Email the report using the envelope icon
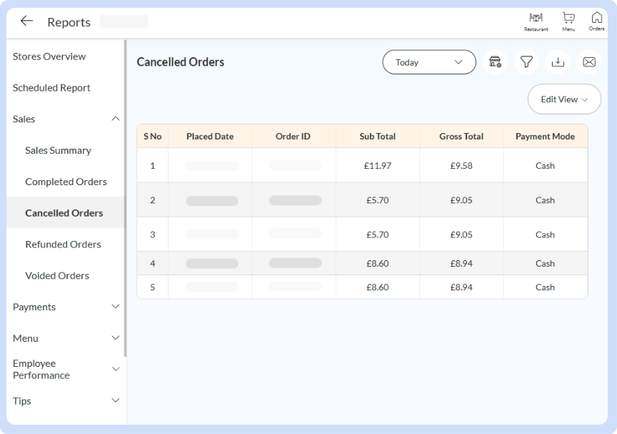 pyautogui.click(x=589, y=62)
